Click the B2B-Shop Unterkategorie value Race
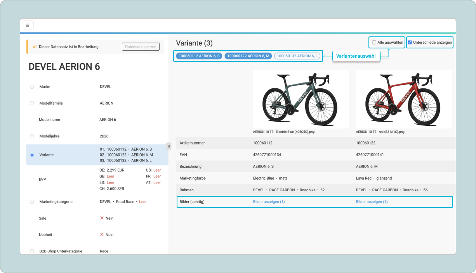Viewport: 476px width, 273px height. point(104,251)
